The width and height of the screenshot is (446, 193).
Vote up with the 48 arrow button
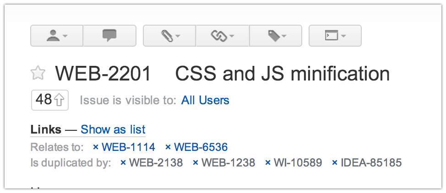click(x=50, y=100)
